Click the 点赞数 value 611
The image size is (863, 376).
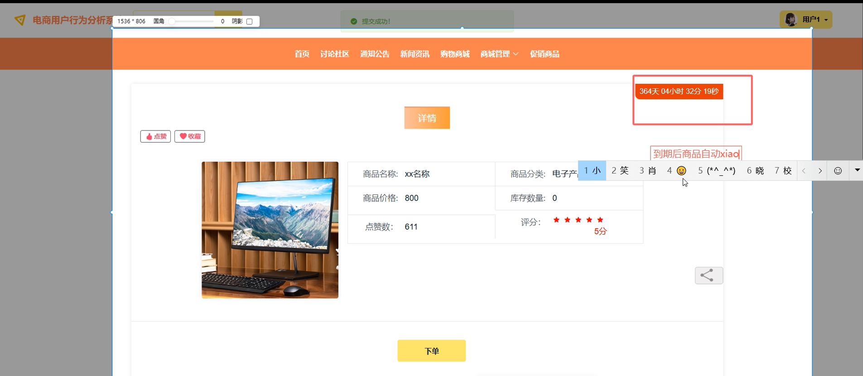coord(411,227)
